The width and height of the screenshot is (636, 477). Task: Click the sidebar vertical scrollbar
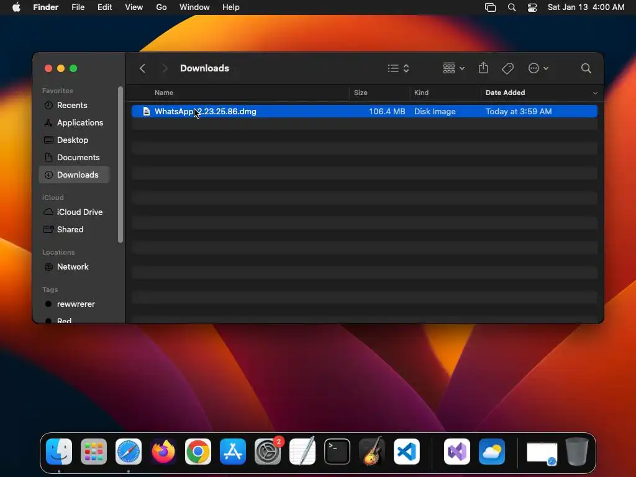[120, 165]
